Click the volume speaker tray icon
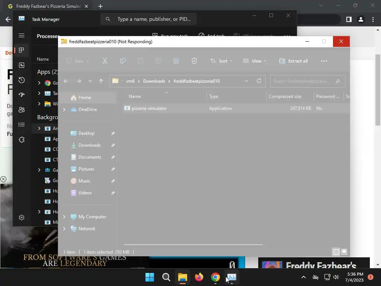 click(336, 277)
